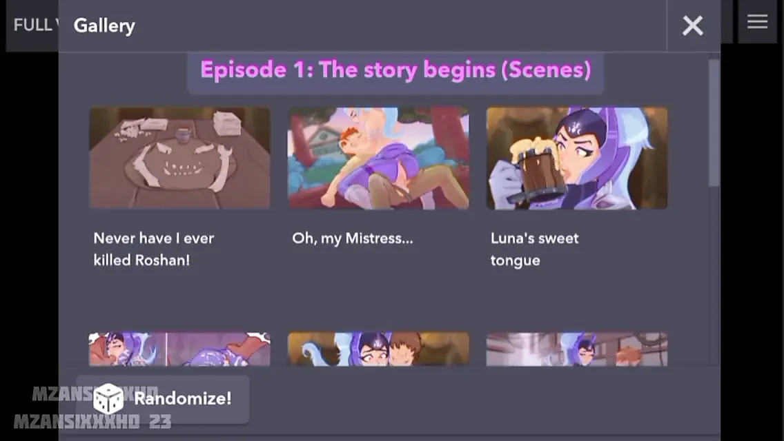Click the "Never have I ever killed Roshan!" caption
Viewport: 784px width, 441px height.
click(x=153, y=249)
